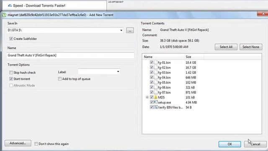Click the 54 B size value
Viewport: 268px width, 151px height.
click(x=188, y=107)
